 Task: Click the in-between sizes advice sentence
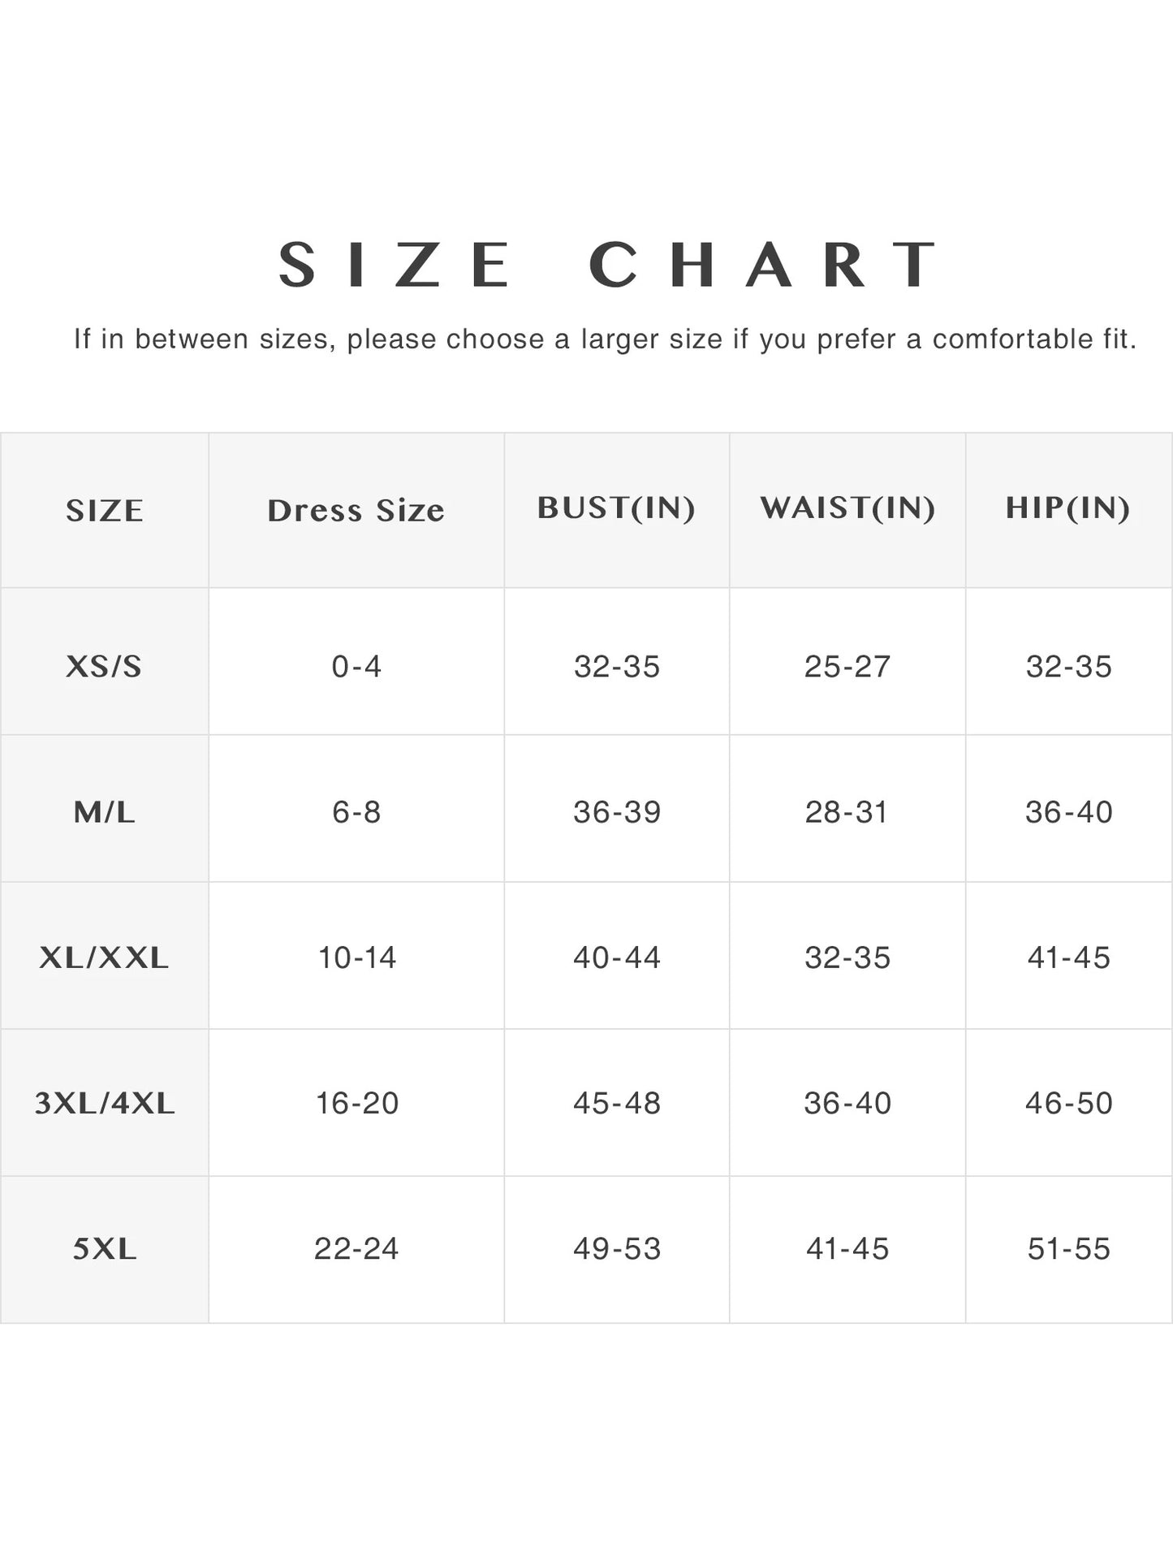pos(605,339)
